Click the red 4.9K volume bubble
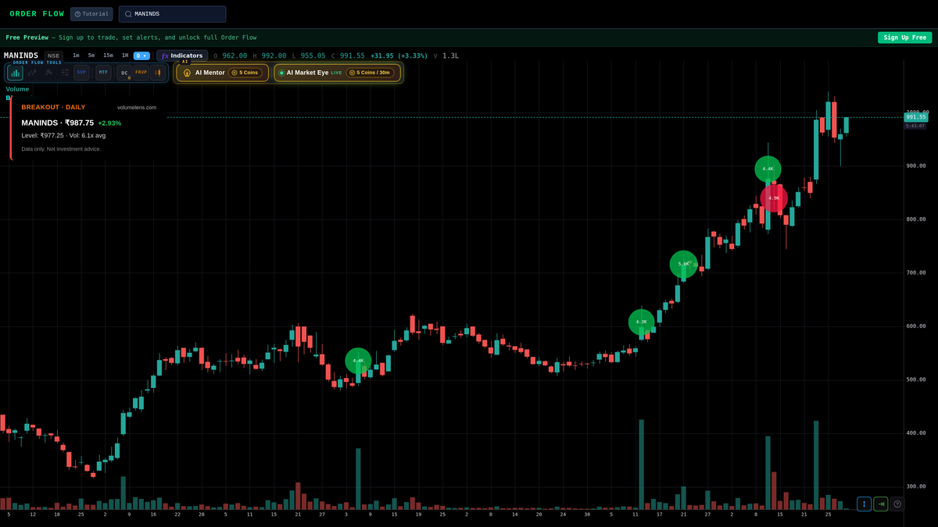The width and height of the screenshot is (938, 527). (x=774, y=198)
